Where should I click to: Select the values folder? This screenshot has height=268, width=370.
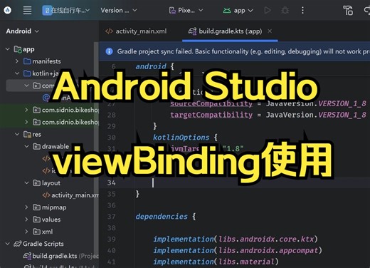(47, 220)
